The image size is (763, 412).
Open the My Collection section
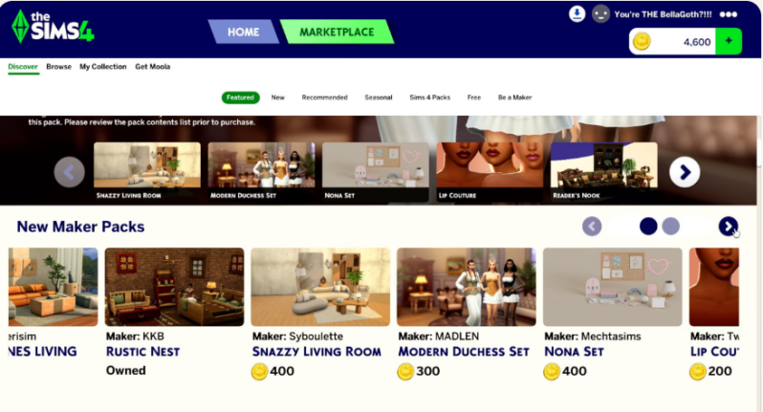tap(103, 67)
